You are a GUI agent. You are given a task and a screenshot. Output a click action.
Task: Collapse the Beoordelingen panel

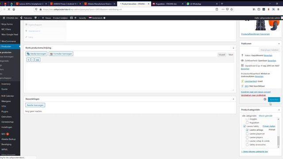coord(233,99)
